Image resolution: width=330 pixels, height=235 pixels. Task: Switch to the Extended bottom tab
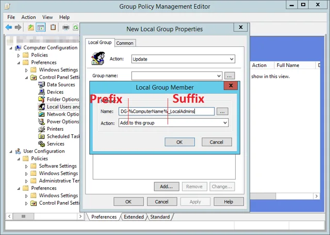point(134,217)
